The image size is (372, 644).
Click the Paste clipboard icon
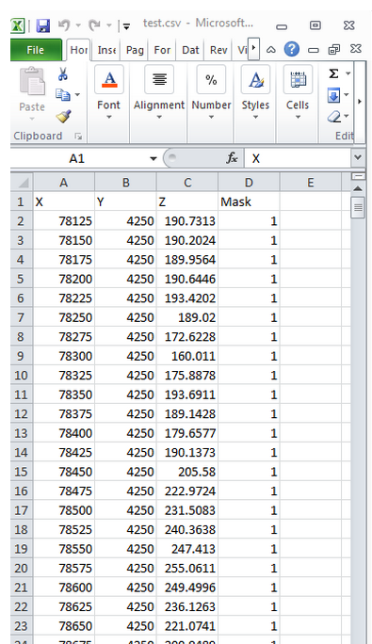pos(32,81)
